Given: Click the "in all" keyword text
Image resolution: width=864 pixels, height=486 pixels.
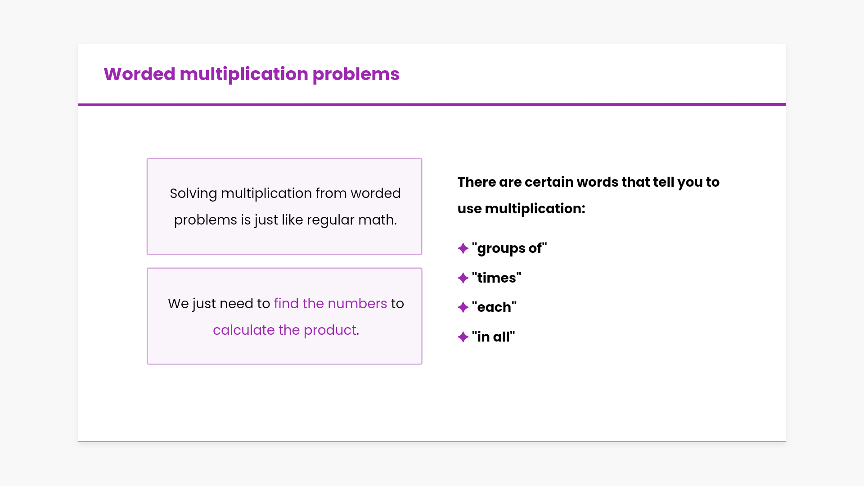Looking at the screenshot, I should pyautogui.click(x=494, y=337).
